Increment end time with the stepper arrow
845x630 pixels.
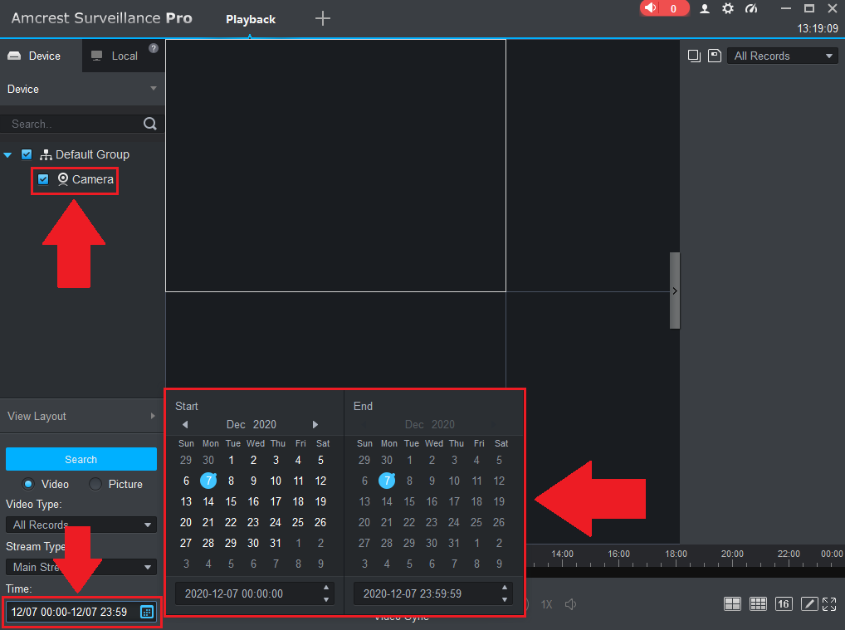tap(504, 589)
